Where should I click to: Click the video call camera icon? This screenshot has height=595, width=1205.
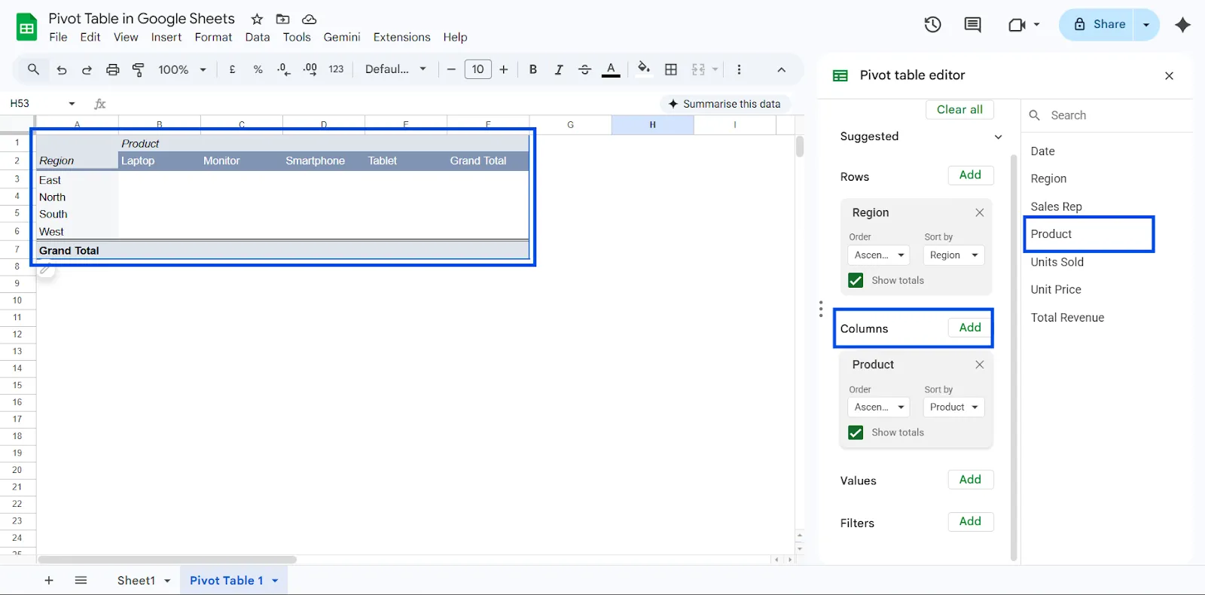(x=1017, y=25)
